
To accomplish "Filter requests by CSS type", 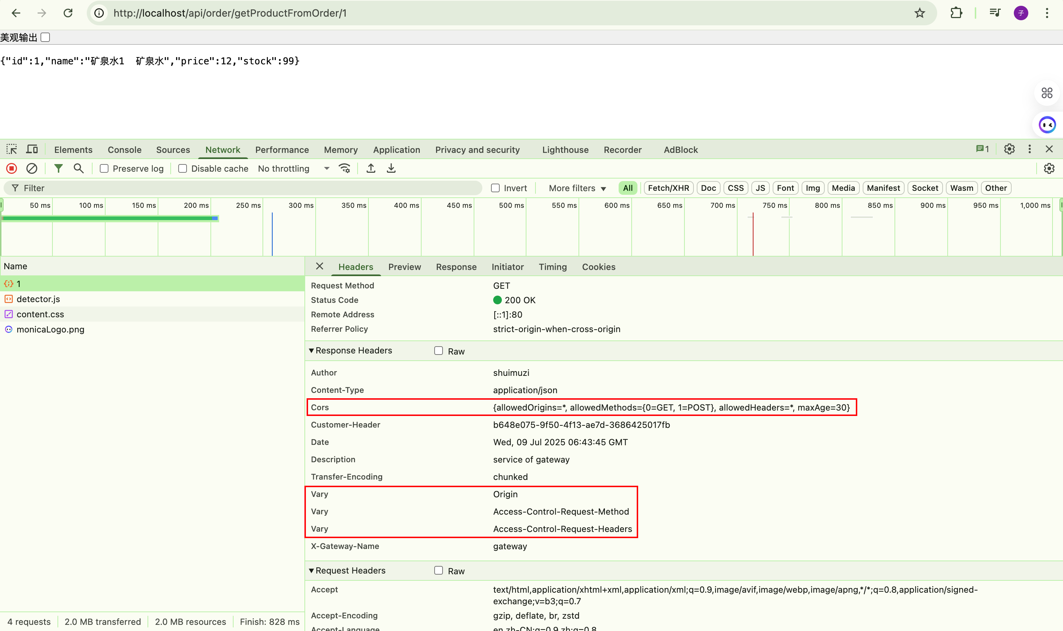I will [735, 188].
